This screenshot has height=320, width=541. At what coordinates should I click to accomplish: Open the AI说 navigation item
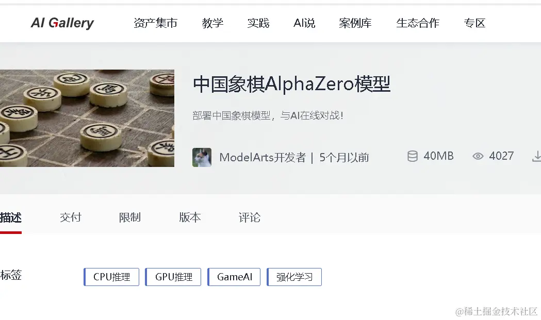(x=304, y=23)
